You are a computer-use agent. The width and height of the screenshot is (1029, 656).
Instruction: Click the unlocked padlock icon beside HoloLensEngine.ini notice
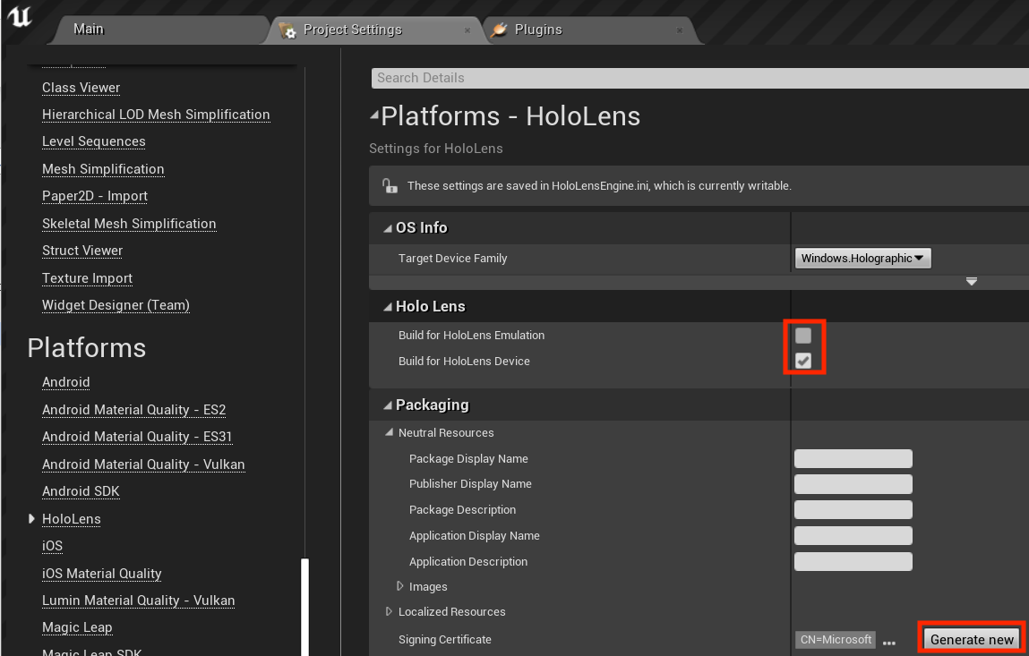pyautogui.click(x=390, y=185)
